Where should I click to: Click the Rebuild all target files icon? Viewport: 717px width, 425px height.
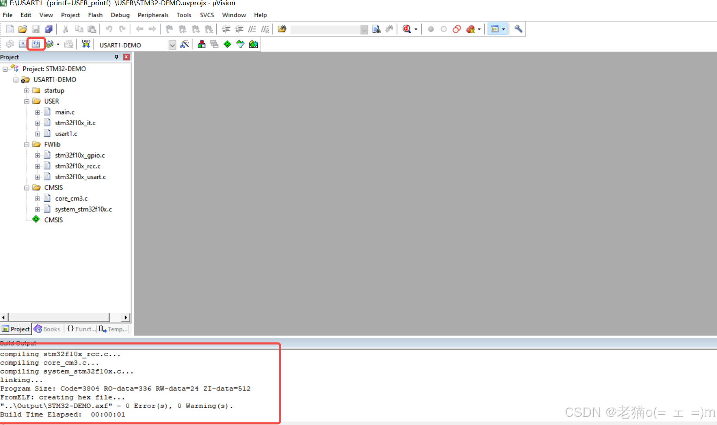pyautogui.click(x=36, y=44)
